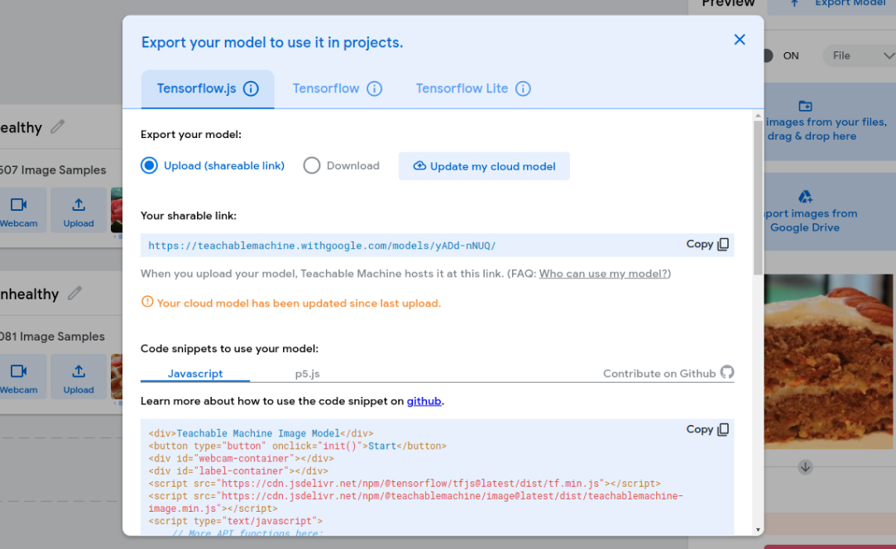Click the pencil icon to rename Unhealthy class

[x=75, y=294]
